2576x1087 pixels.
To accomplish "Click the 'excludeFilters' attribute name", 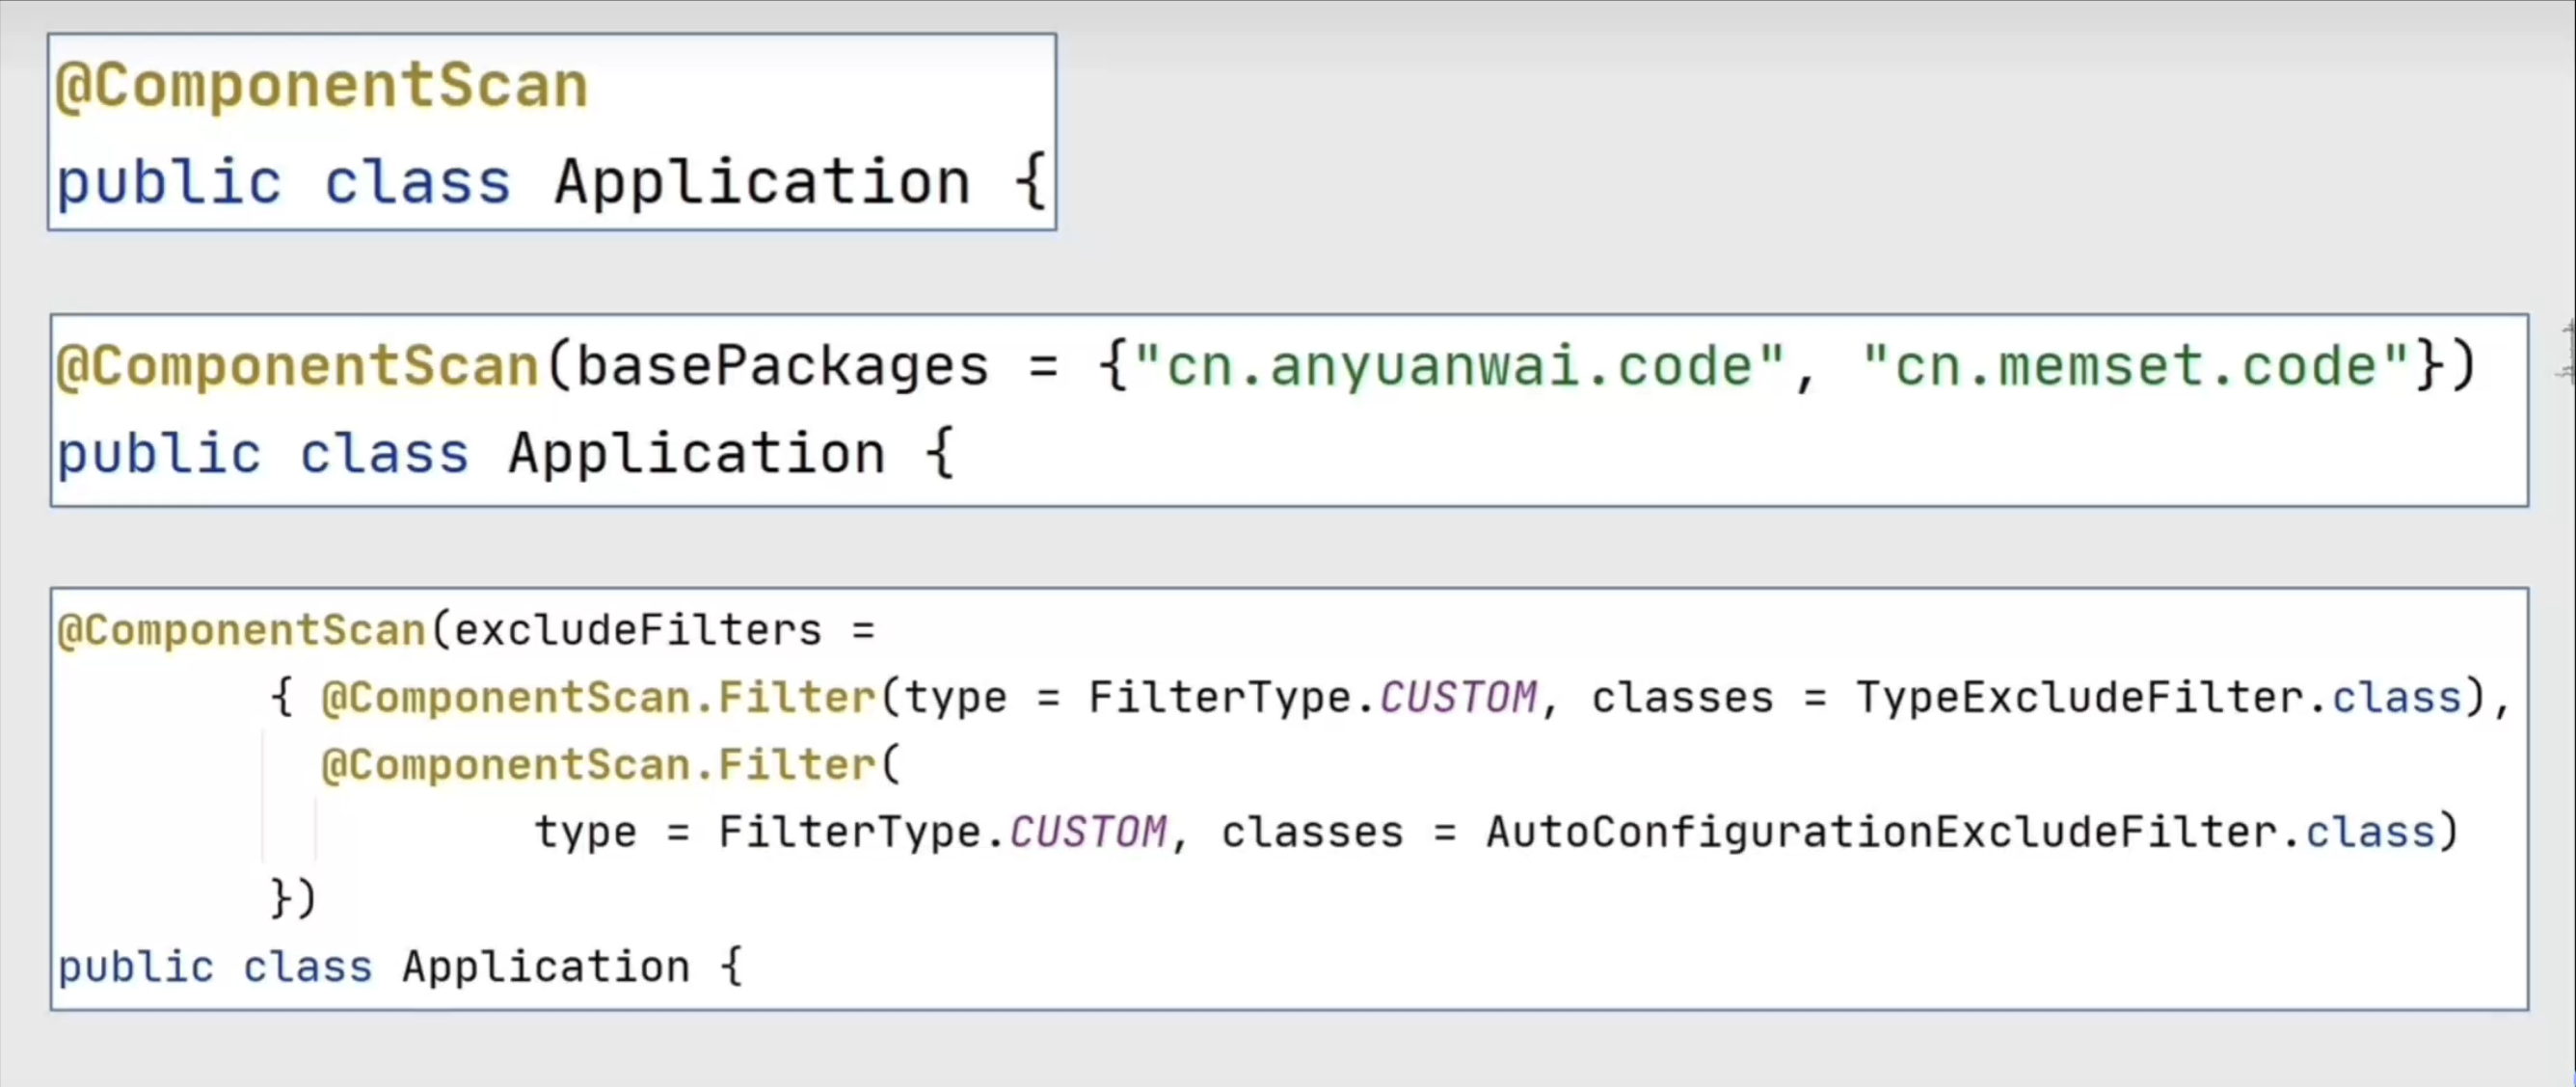I will click(638, 631).
